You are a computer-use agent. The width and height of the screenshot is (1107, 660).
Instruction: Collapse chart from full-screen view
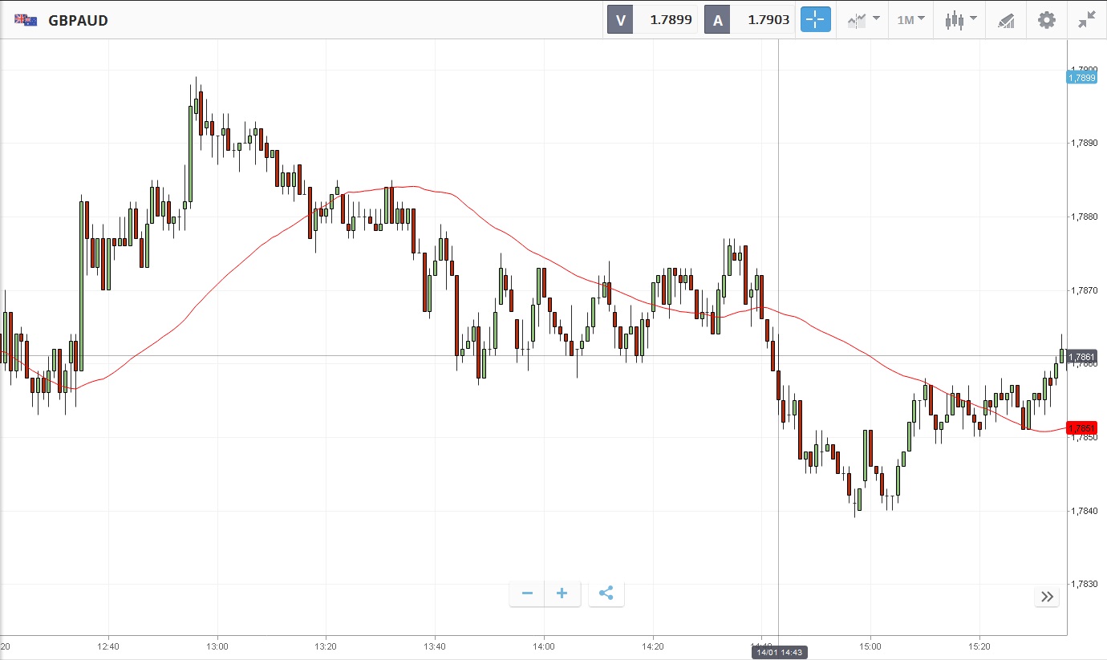tap(1086, 20)
